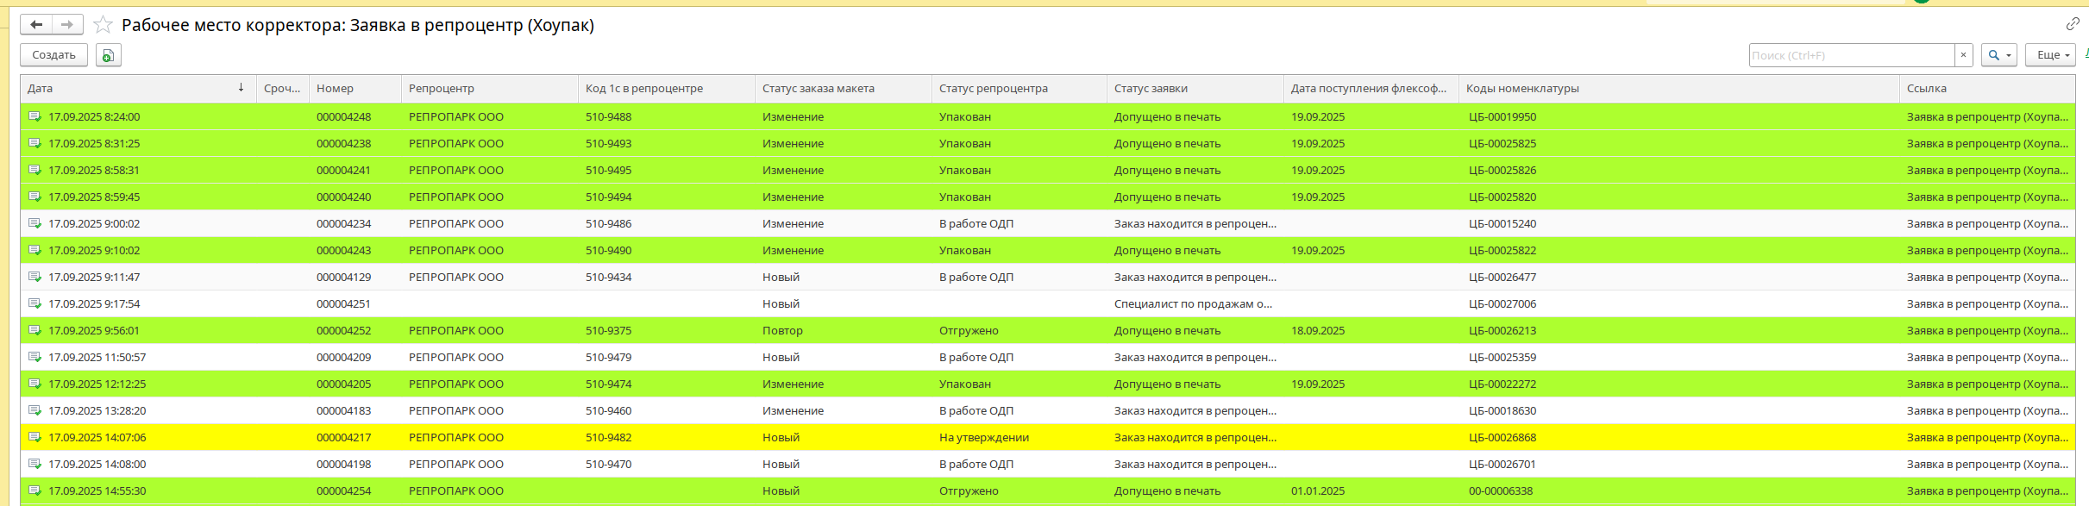This screenshot has height=506, width=2089.
Task: Select the nomenclature code ЦБ-00026701 cell
Action: tap(1501, 464)
